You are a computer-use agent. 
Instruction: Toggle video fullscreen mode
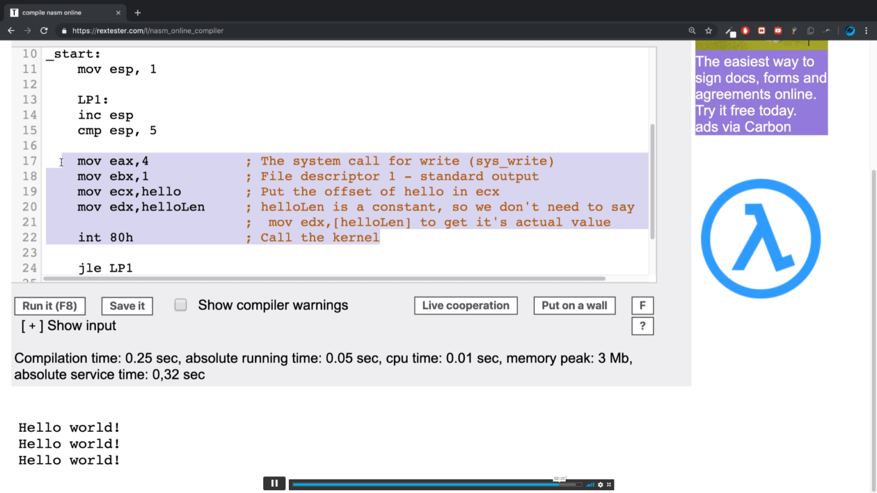(609, 484)
